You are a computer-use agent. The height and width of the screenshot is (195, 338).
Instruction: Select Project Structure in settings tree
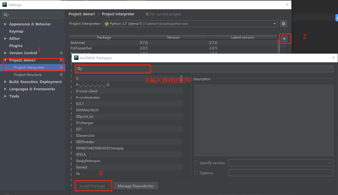pos(28,74)
